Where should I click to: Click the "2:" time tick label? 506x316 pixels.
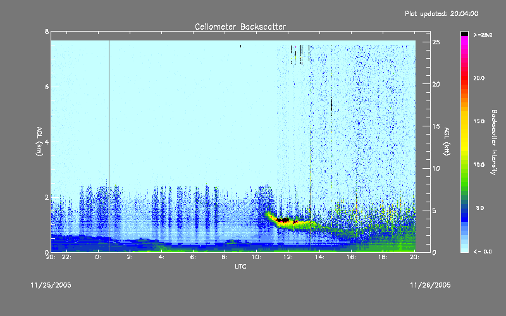[x=130, y=257]
